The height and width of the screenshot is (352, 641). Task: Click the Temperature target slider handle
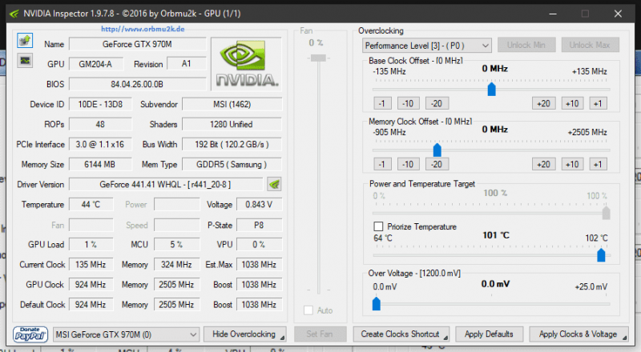tap(601, 255)
